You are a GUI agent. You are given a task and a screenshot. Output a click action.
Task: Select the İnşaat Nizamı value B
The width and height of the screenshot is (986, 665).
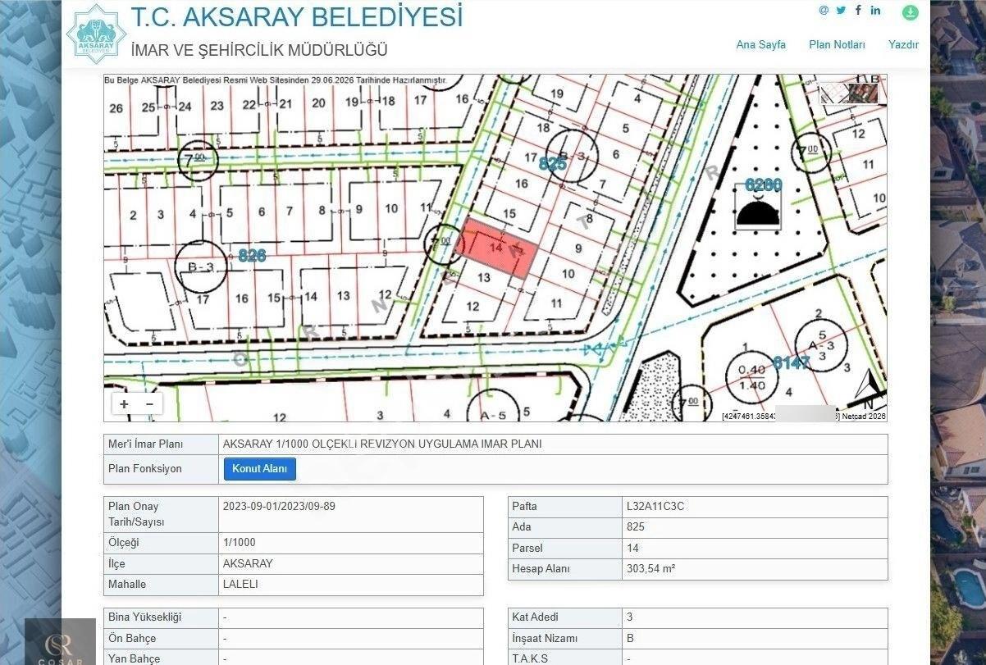coord(630,638)
